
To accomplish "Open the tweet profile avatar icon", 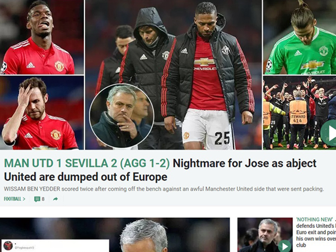I will pos(8,246).
